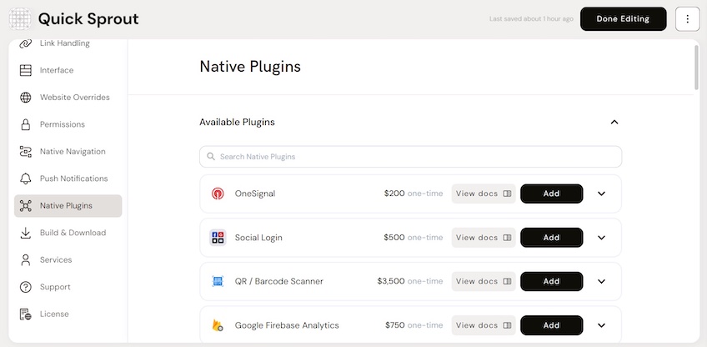This screenshot has height=347, width=707.
Task: Add the OneSignal plugin
Action: coord(551,194)
